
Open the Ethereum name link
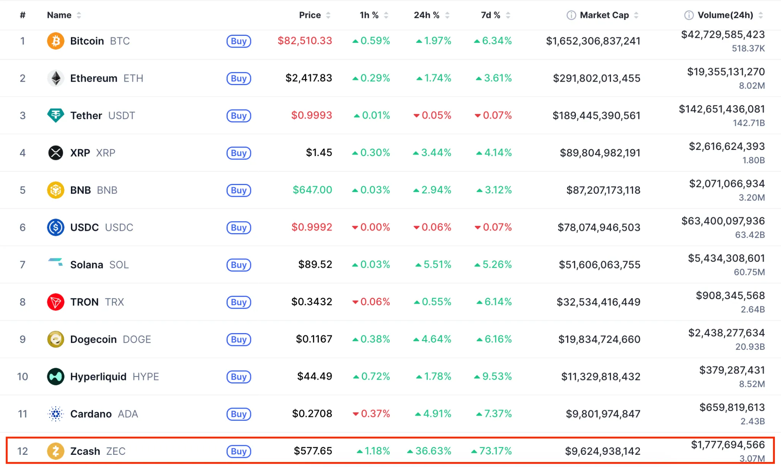[94, 78]
